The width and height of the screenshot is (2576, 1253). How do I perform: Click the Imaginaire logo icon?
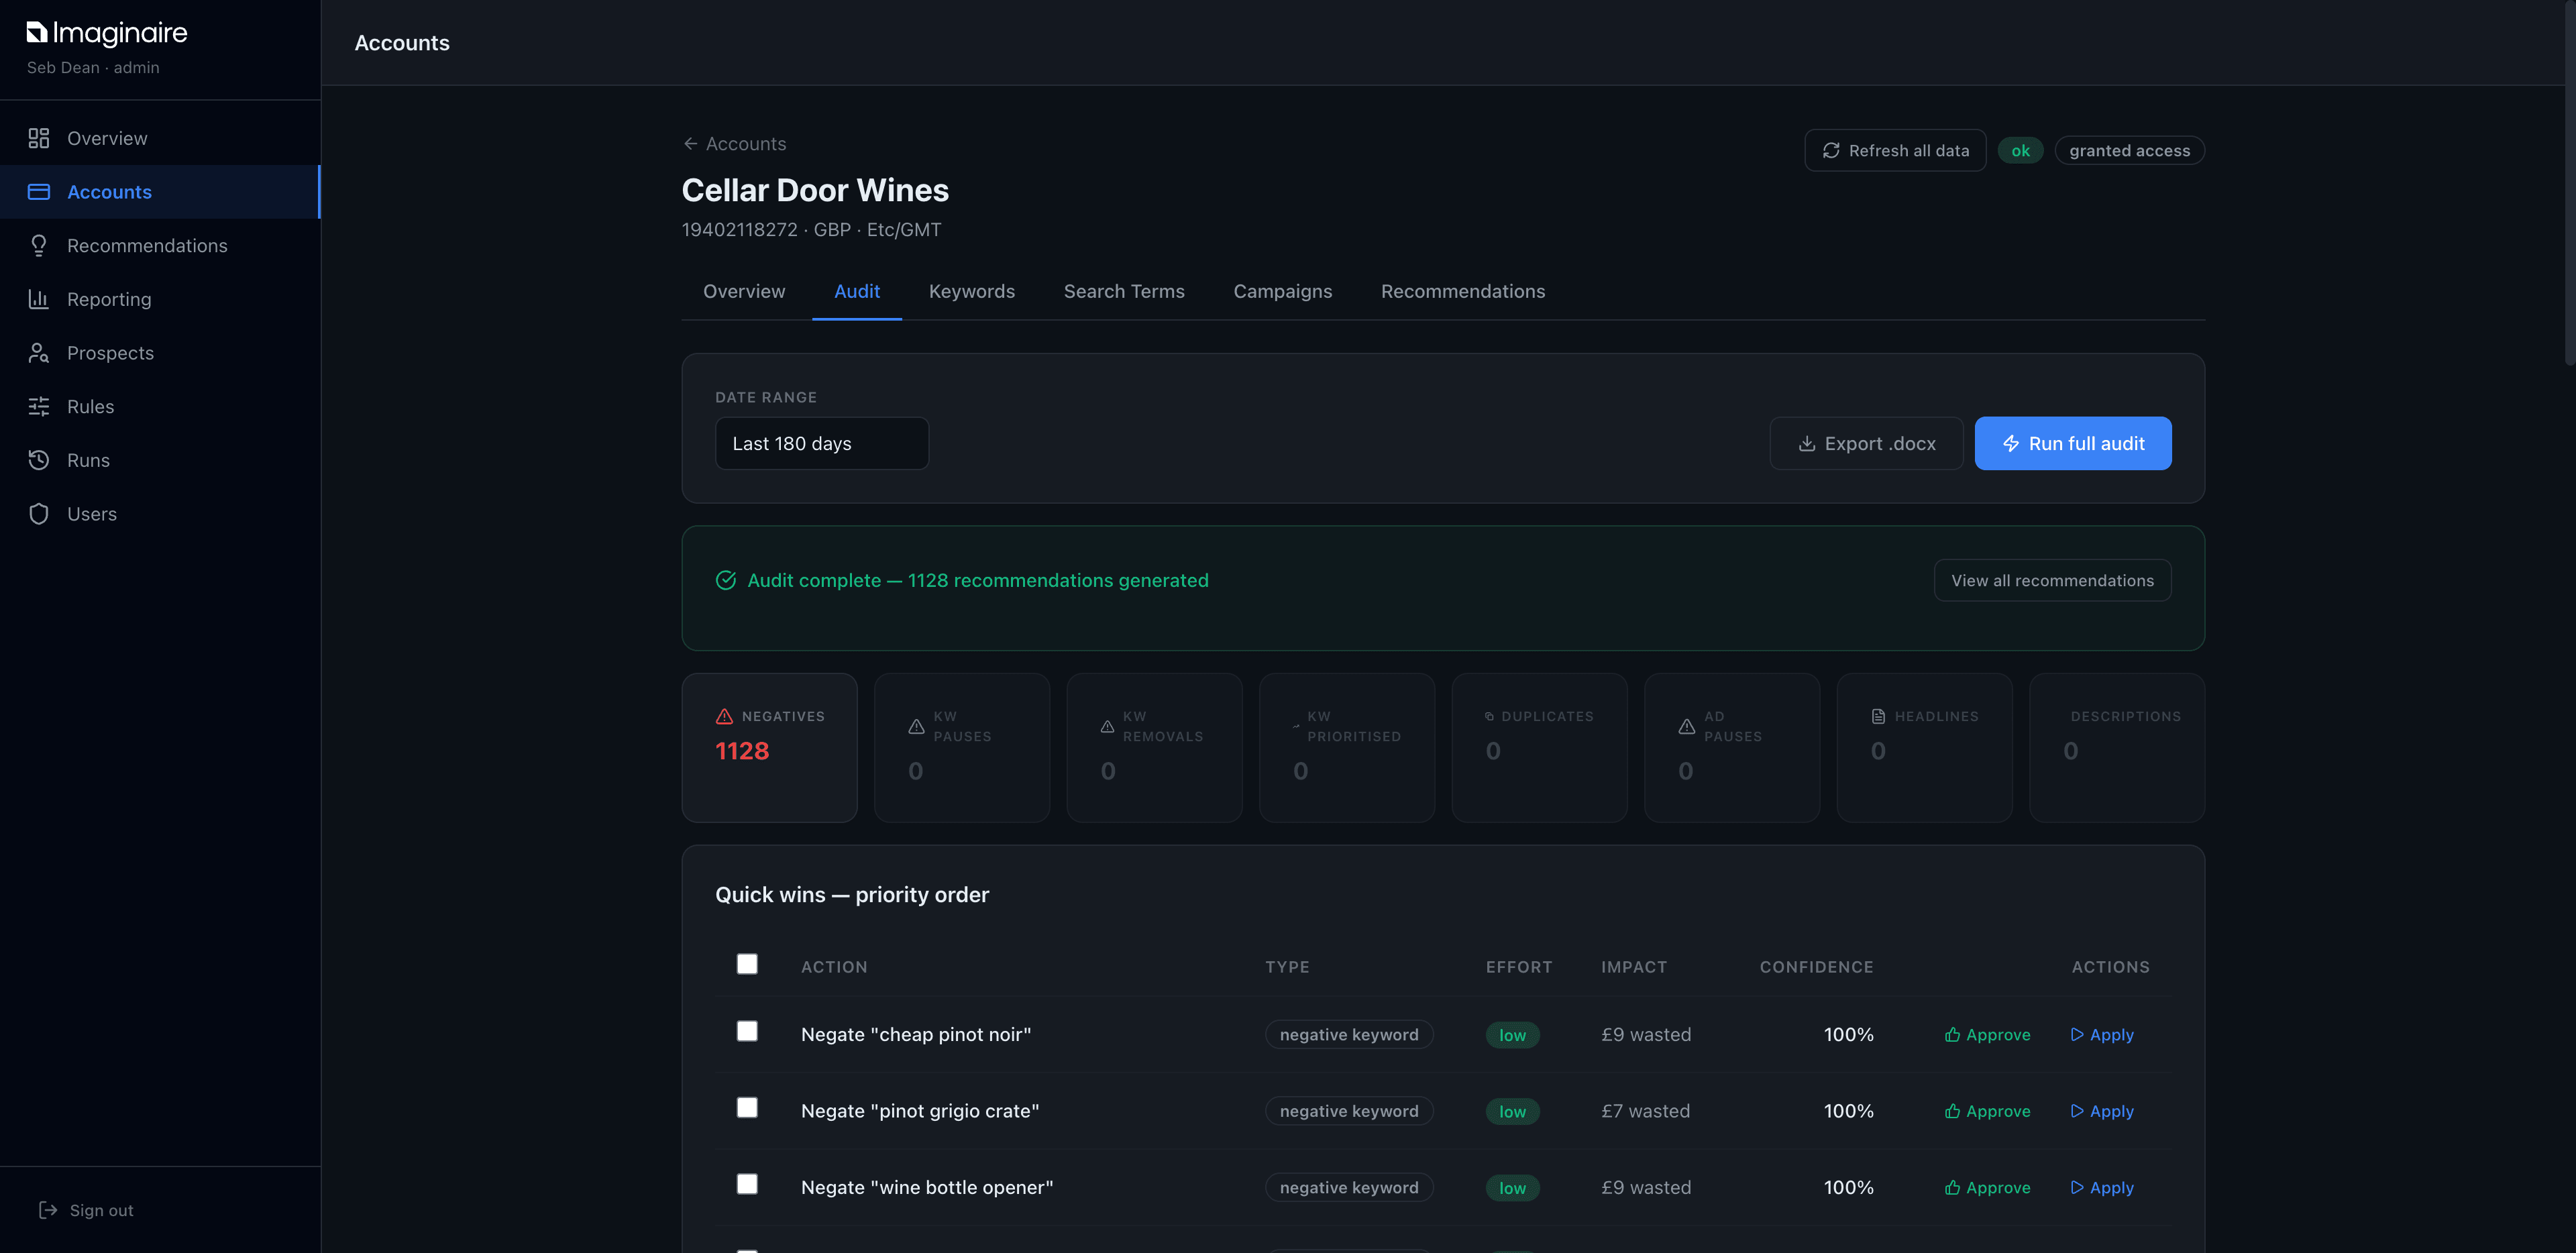pos(37,33)
